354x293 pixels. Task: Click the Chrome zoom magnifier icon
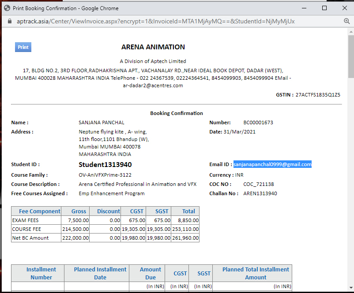tap(346, 21)
